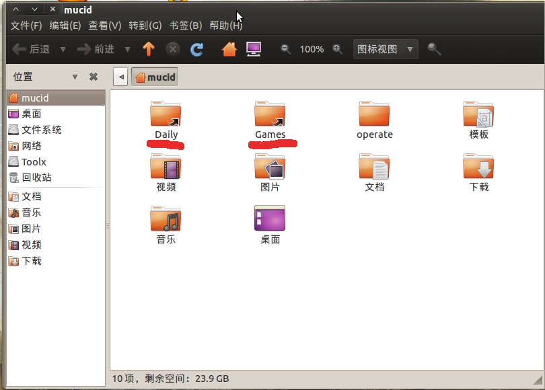Click the 后退 back button
The height and width of the screenshot is (390, 545).
[x=32, y=49]
